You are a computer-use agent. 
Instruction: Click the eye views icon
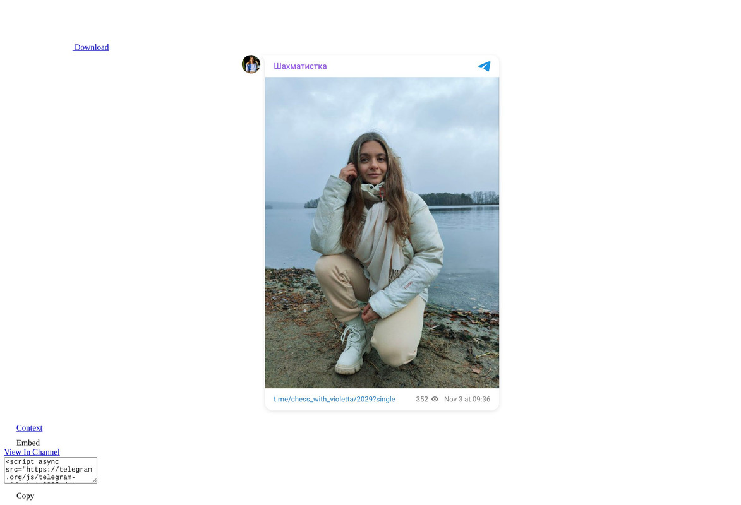435,399
